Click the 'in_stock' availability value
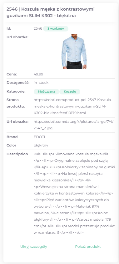This screenshot has width=119, height=264. (x=41, y=83)
